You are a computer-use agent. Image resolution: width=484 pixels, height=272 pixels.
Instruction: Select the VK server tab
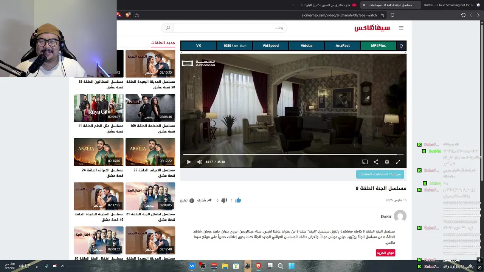coord(199,46)
